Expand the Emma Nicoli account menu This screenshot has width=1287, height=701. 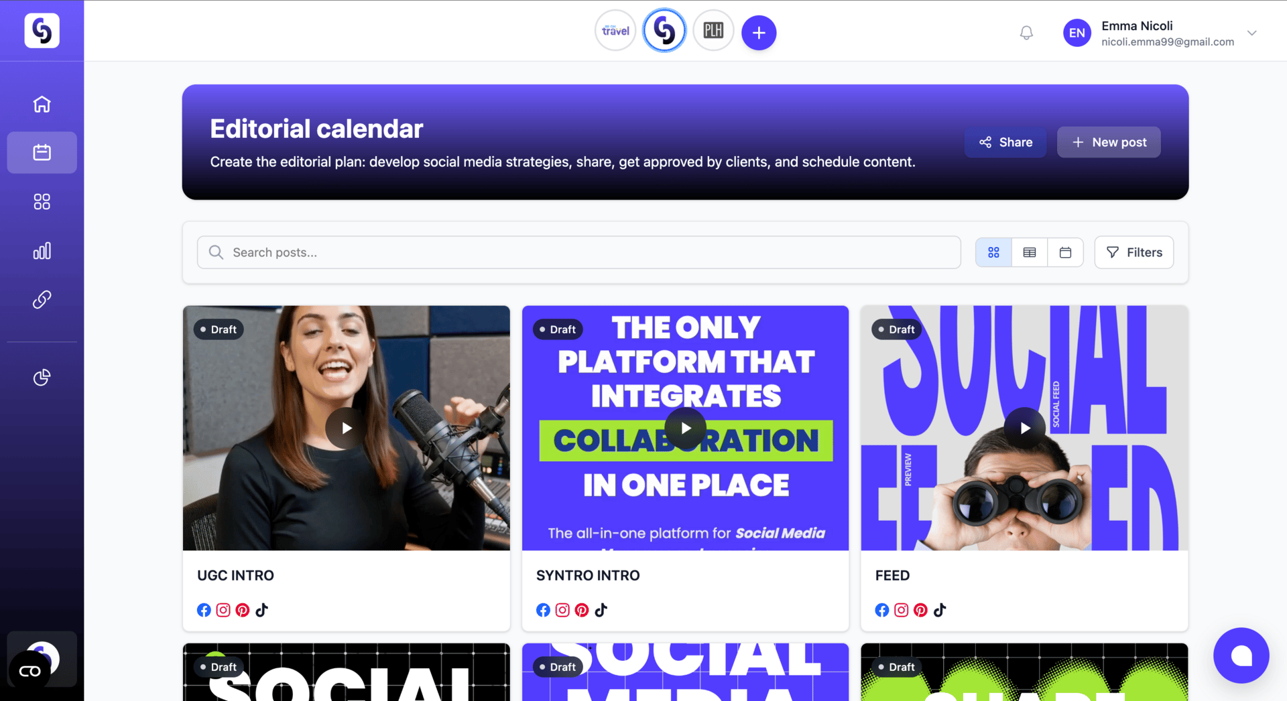[x=1251, y=33]
